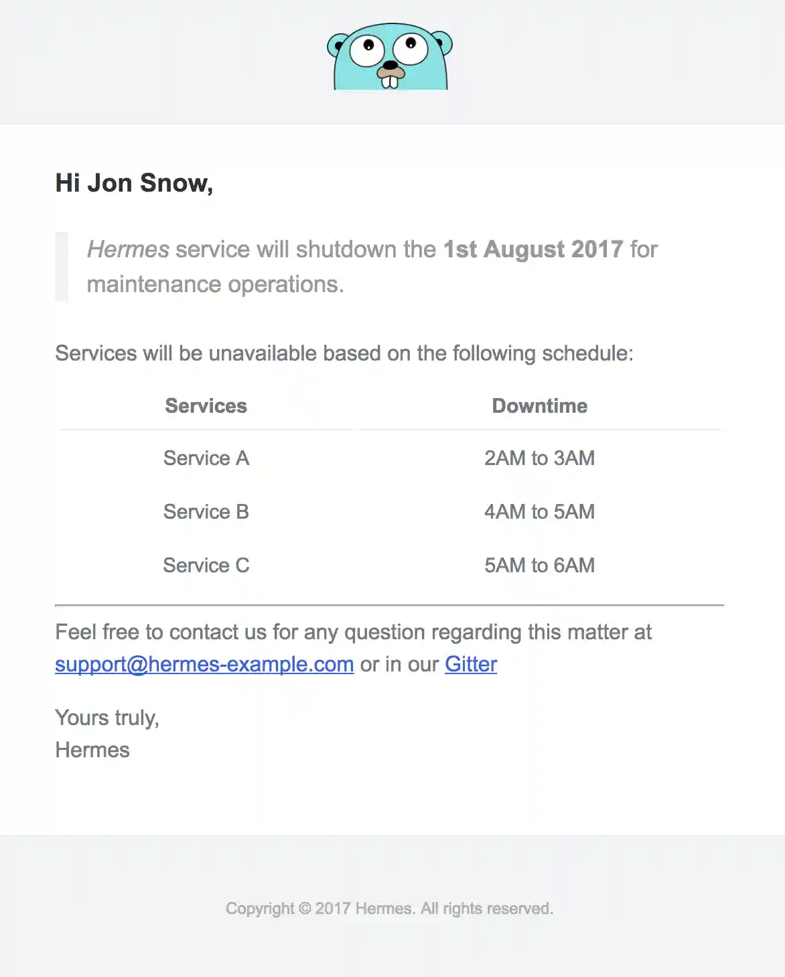The height and width of the screenshot is (977, 785).
Task: Click the "5AM to 6AM" downtime cell
Action: [539, 566]
